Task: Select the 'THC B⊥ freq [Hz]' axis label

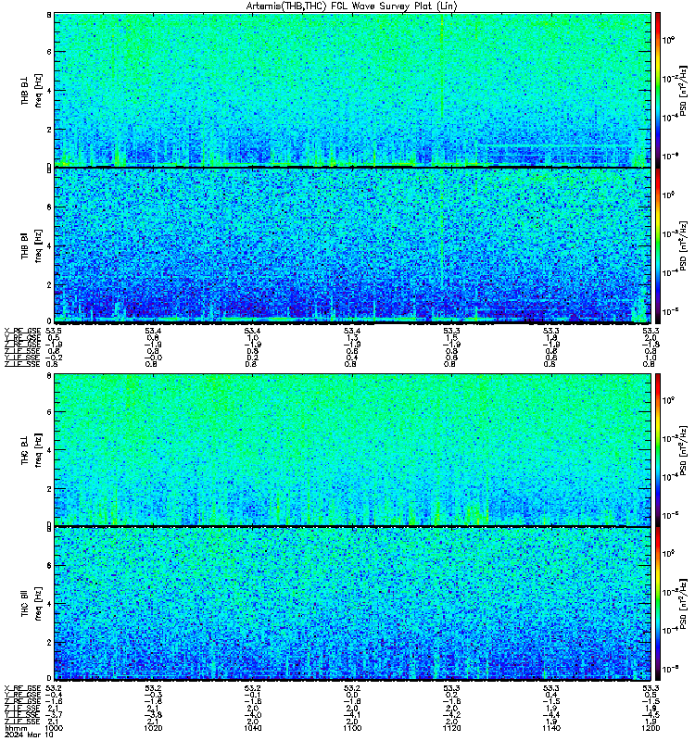Action: 32,449
